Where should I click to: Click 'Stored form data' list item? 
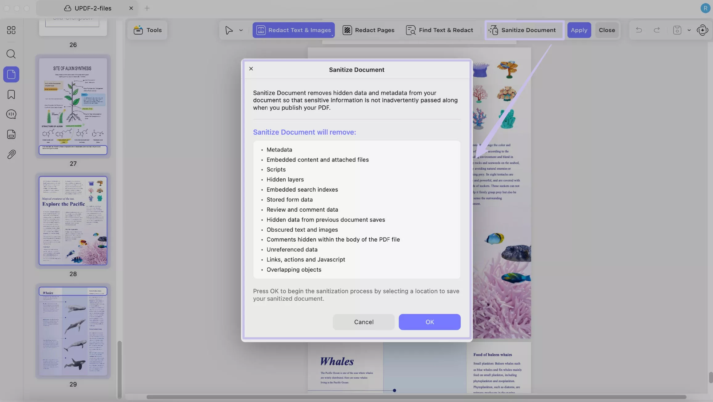[x=289, y=200]
